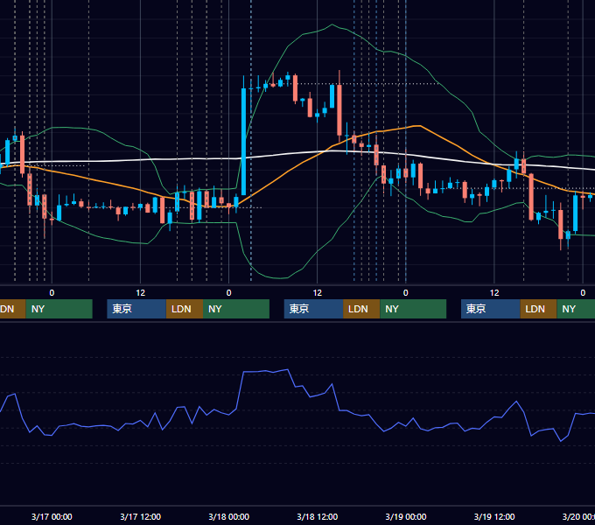Screen dimensions: 595x525
Task: Select the LDN session bar on 3/19
Action: (538, 309)
